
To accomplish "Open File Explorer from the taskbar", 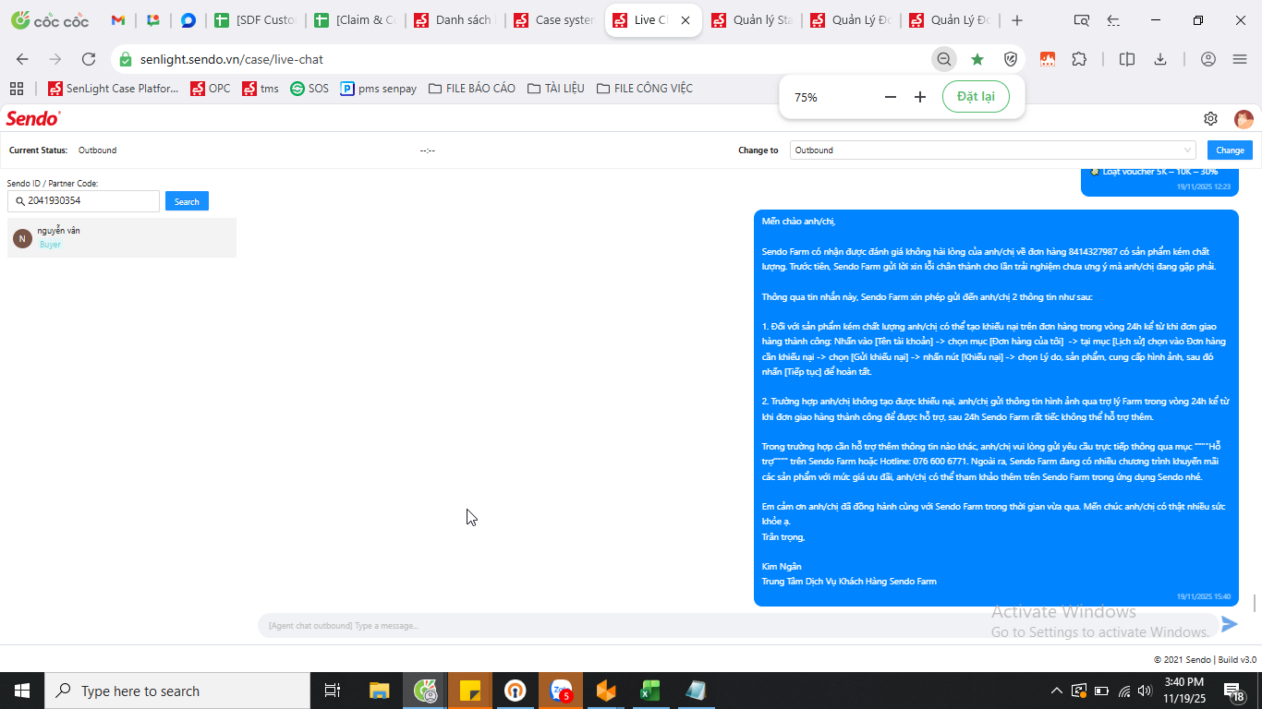I will click(x=379, y=691).
